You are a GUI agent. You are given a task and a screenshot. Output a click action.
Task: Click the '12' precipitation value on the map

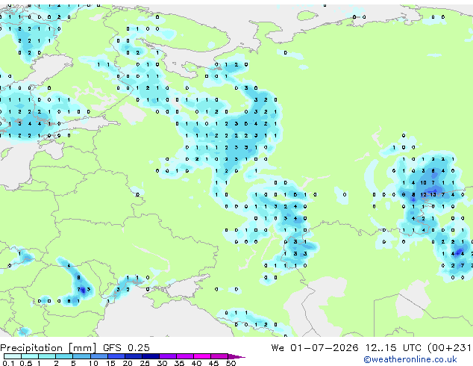(x=423, y=195)
